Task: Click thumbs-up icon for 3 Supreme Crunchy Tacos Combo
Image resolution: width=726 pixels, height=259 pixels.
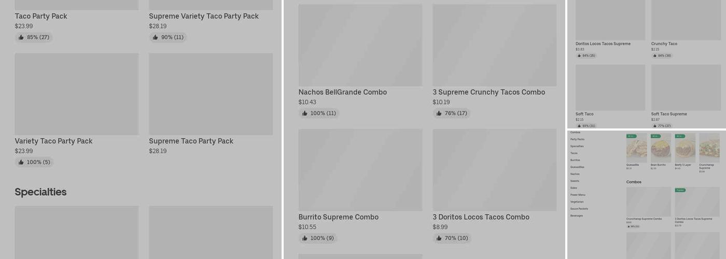Action: pos(439,113)
